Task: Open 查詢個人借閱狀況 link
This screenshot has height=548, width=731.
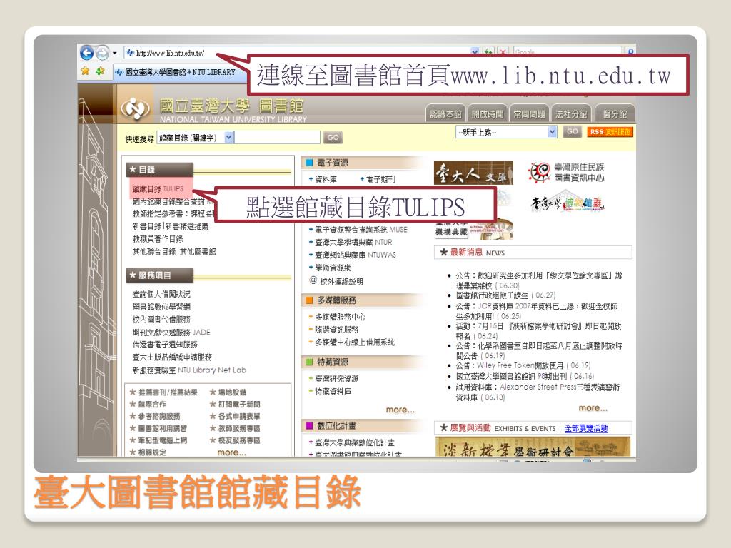Action: [x=161, y=294]
